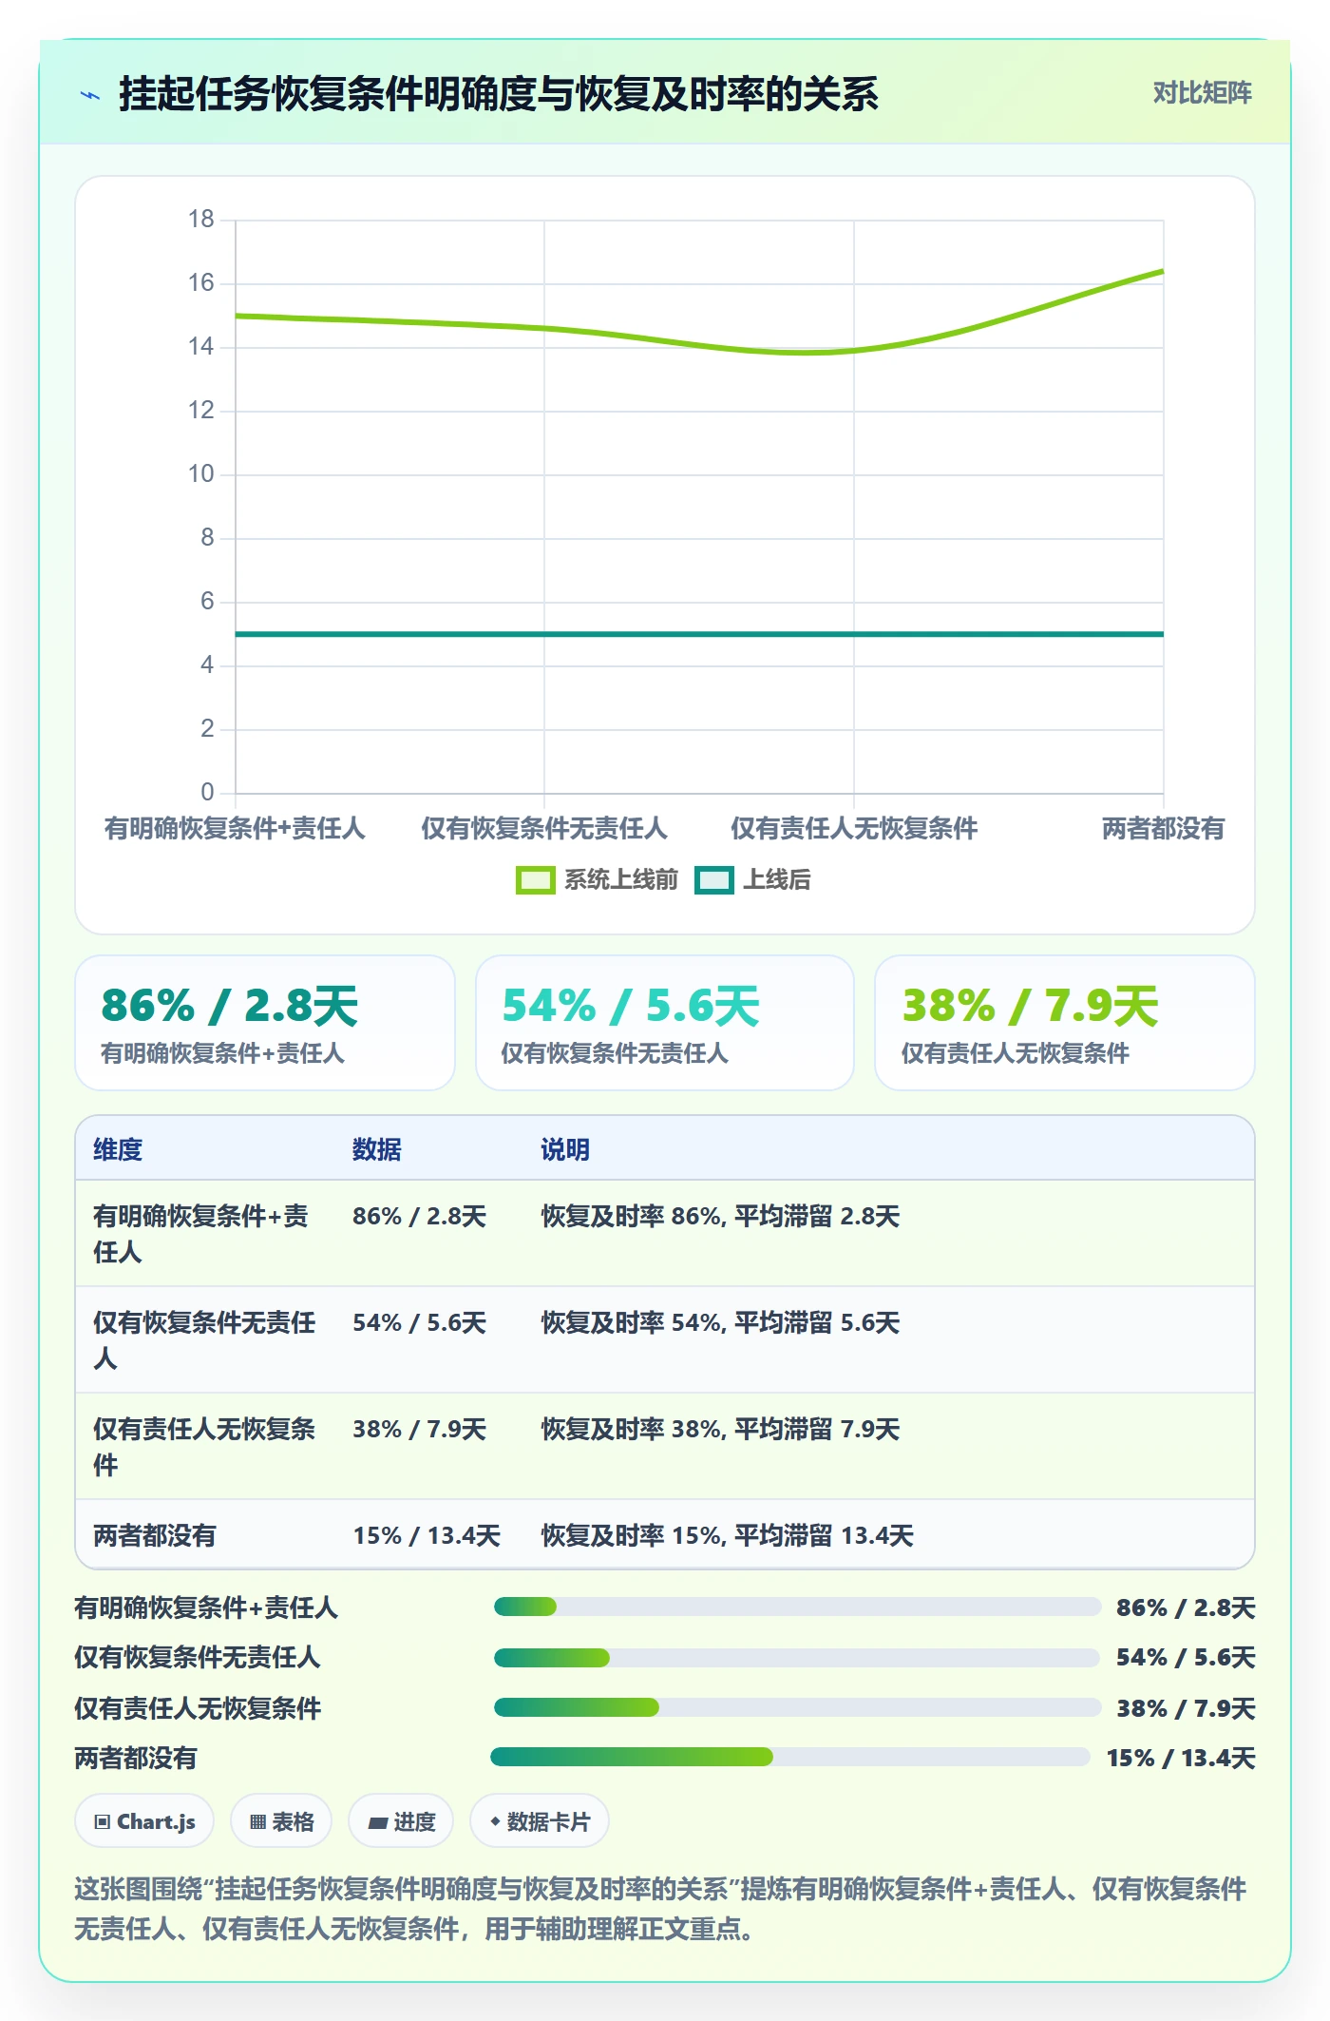The width and height of the screenshot is (1330, 2021).
Task: Click the 系统上线前 legend text
Action: pyautogui.click(x=621, y=880)
